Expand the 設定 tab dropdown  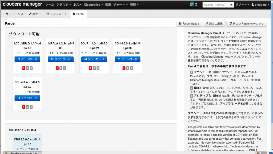click(x=35, y=14)
